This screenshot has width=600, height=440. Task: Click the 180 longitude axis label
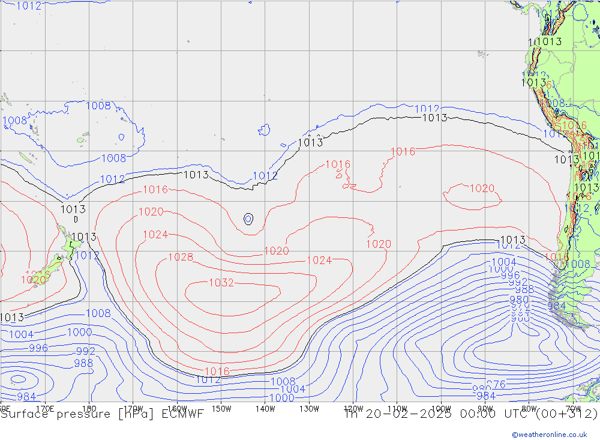[x=89, y=409]
